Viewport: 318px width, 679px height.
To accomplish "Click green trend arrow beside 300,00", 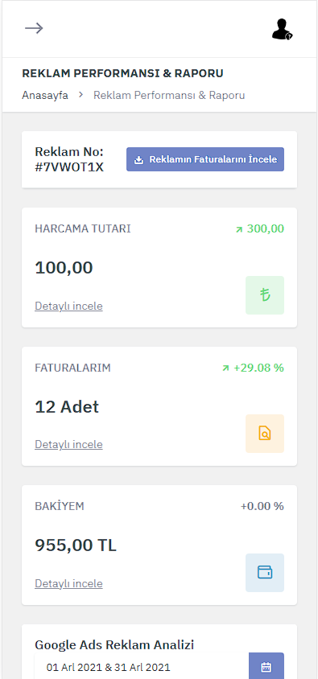I will (x=239, y=229).
